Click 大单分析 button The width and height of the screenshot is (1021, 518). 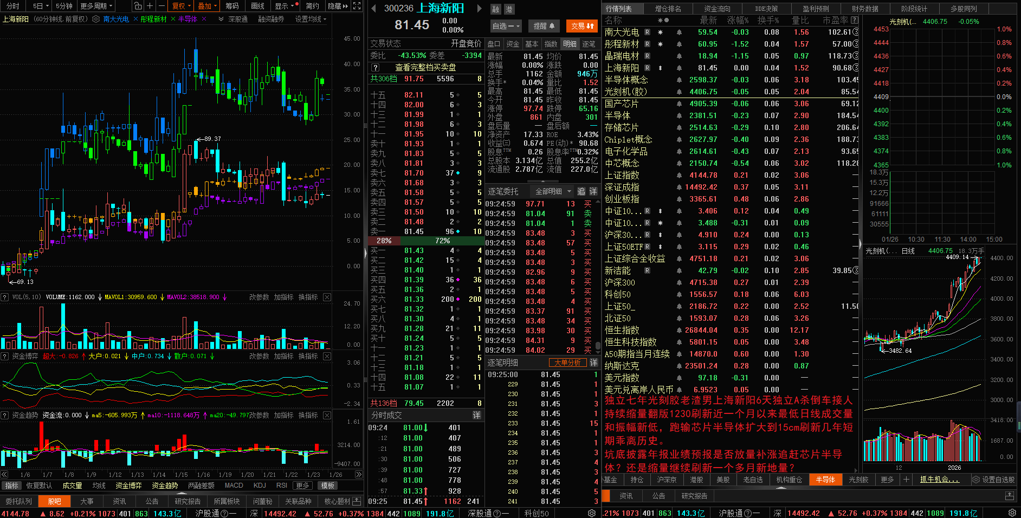tap(567, 362)
